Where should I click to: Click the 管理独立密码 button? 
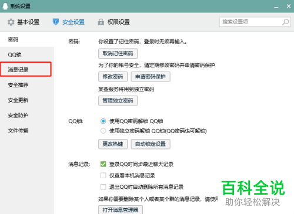coord(118,101)
